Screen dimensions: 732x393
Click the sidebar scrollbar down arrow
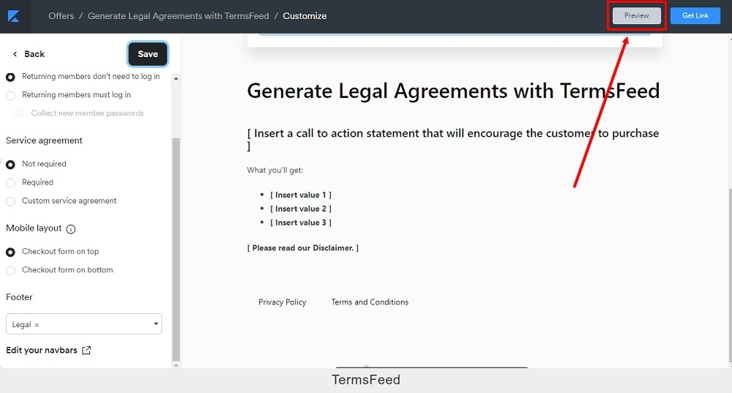click(176, 365)
